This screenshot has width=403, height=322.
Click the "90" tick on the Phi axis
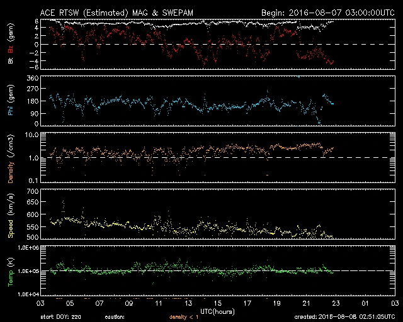pyautogui.click(x=35, y=113)
